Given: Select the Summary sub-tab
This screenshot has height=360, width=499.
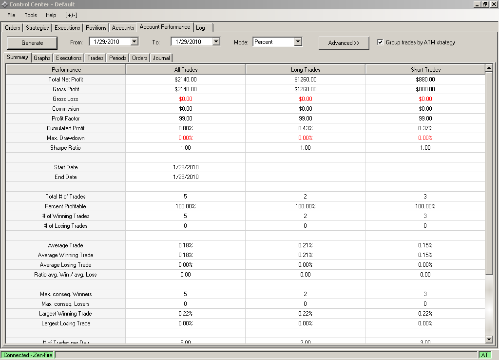Looking at the screenshot, I should 18,57.
